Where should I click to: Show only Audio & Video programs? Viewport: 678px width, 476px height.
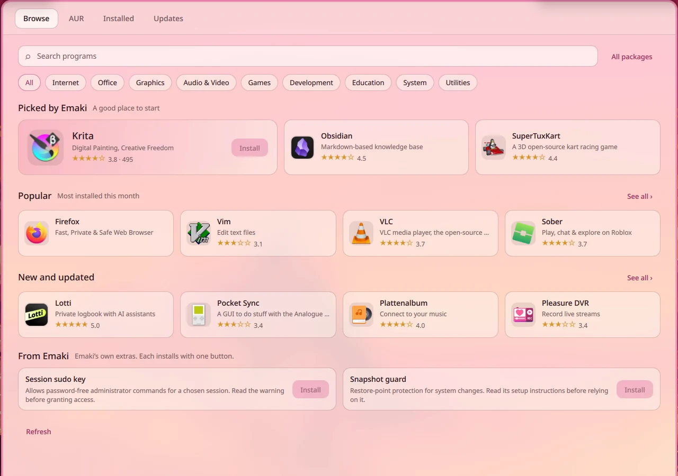[x=206, y=83]
